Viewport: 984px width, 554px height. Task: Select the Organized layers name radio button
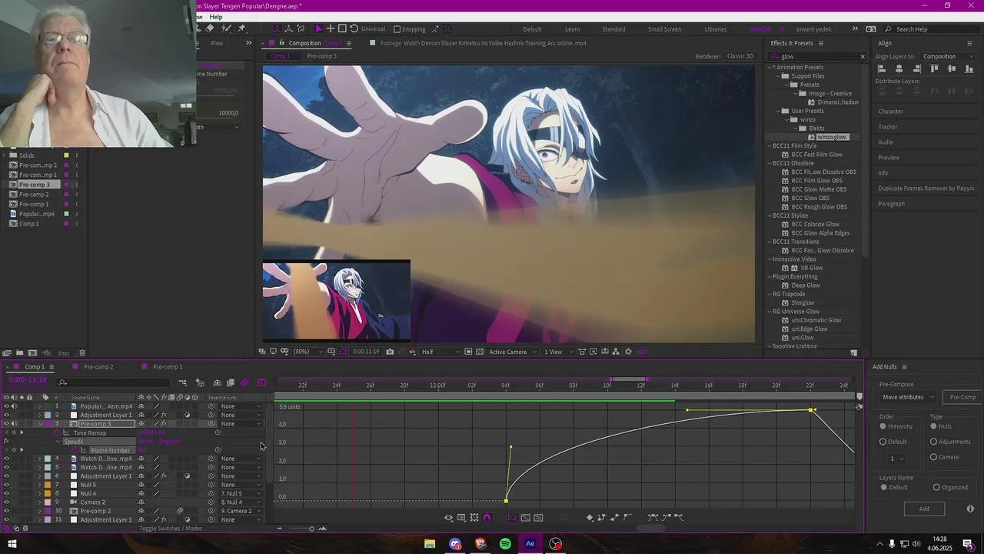click(x=936, y=487)
